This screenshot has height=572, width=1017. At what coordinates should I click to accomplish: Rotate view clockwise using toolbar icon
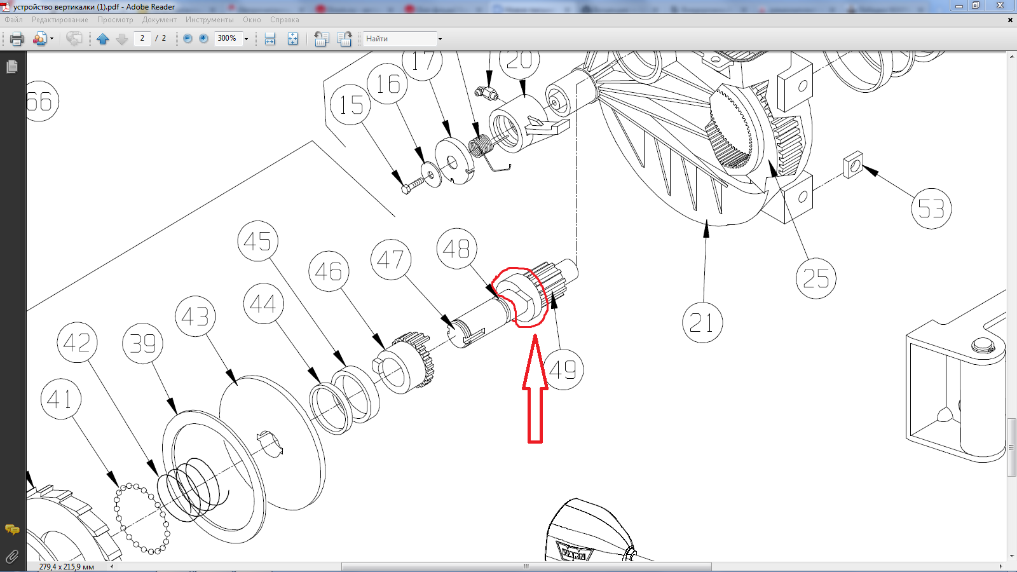coord(344,39)
